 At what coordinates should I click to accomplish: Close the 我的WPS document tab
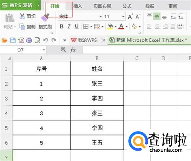click(x=104, y=40)
